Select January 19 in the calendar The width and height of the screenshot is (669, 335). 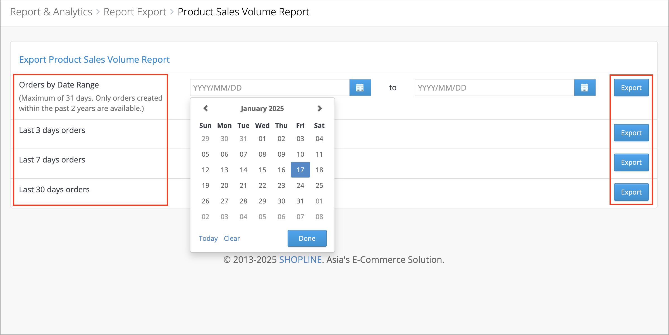pyautogui.click(x=206, y=185)
